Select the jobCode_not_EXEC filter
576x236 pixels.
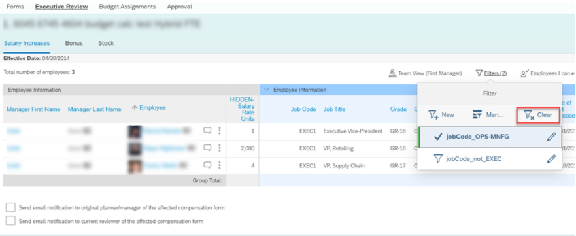pyautogui.click(x=490, y=159)
